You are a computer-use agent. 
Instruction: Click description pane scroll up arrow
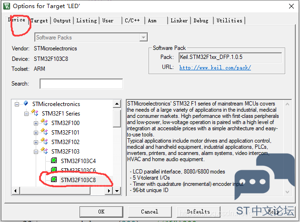(x=287, y=104)
